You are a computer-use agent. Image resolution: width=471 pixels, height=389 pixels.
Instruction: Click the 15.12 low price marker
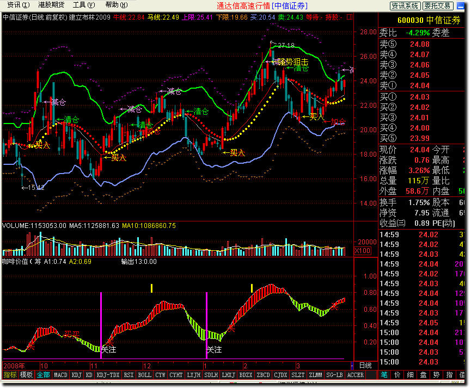(36, 188)
